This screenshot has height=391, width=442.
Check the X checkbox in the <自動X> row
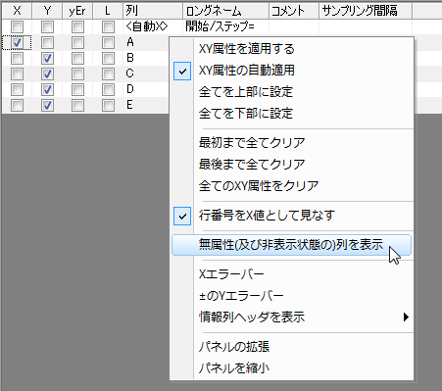(17, 26)
